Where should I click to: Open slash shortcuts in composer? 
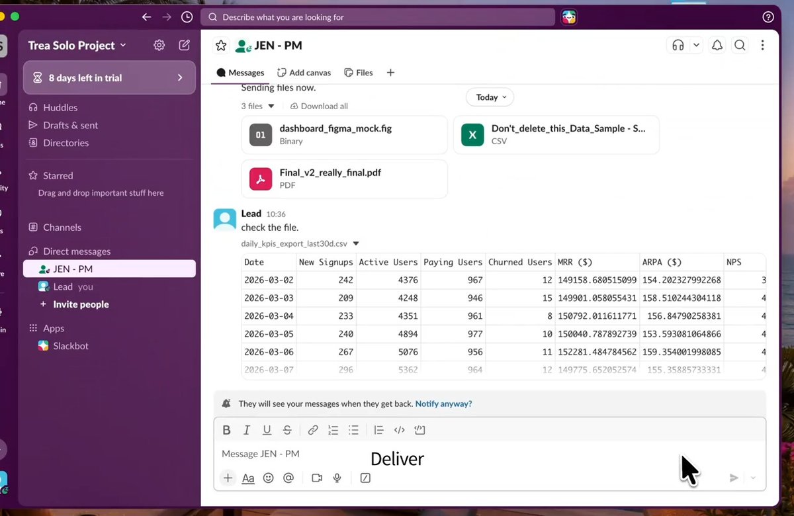pos(365,478)
